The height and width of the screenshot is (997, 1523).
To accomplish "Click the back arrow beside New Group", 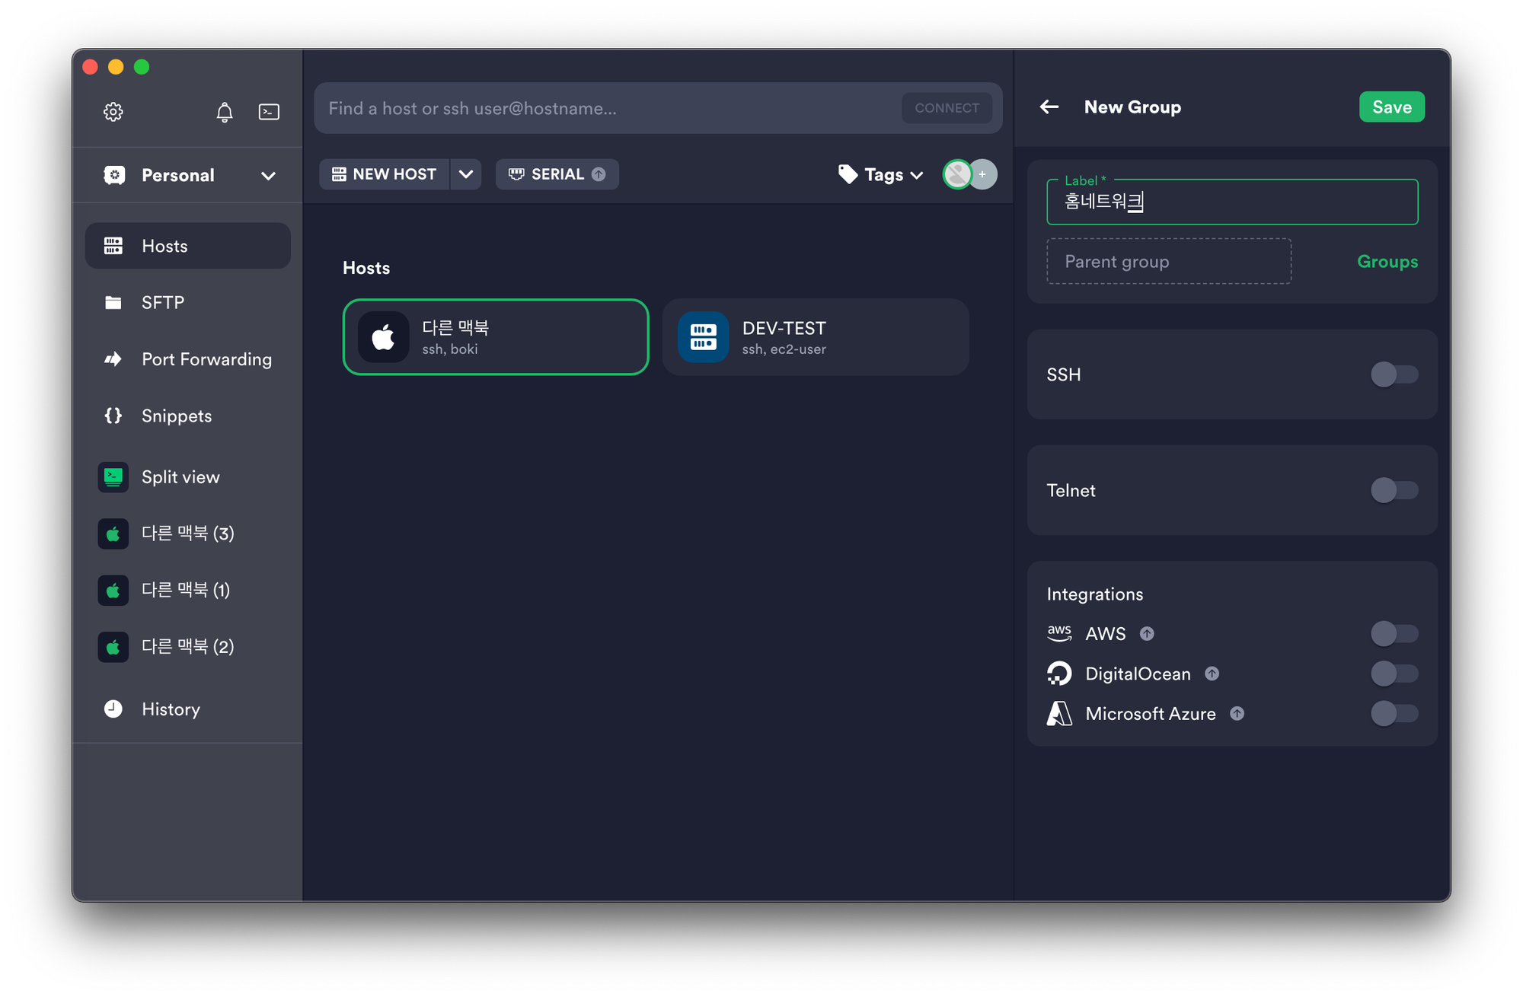I will [1049, 107].
